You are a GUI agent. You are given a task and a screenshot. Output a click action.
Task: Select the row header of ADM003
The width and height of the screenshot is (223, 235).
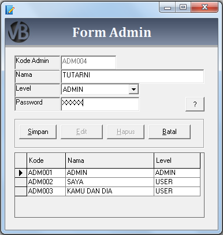pos(21,191)
